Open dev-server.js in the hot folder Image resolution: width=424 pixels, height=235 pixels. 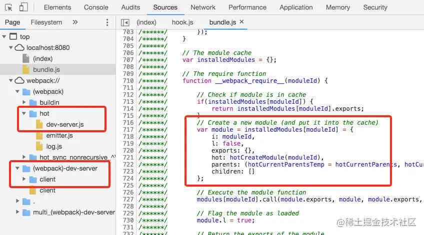tap(65, 124)
